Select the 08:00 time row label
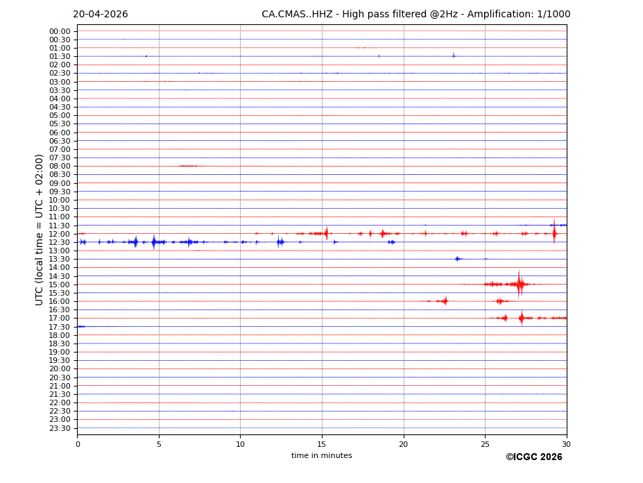Image resolution: width=643 pixels, height=483 pixels. coord(60,167)
